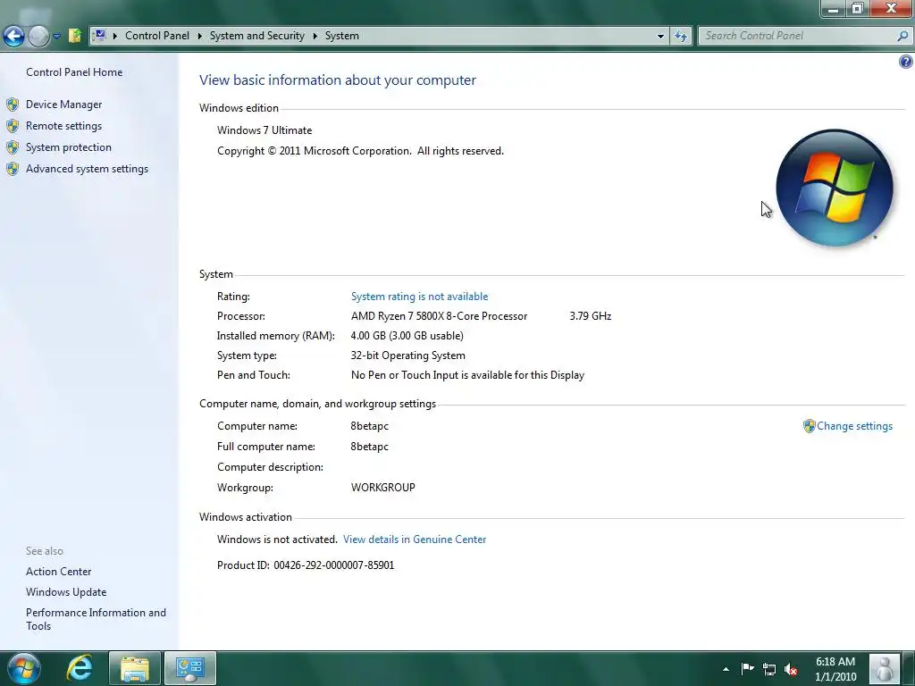Viewport: 915px width, 686px height.
Task: Click the taskbar clock 6:18 AM
Action: point(835,669)
